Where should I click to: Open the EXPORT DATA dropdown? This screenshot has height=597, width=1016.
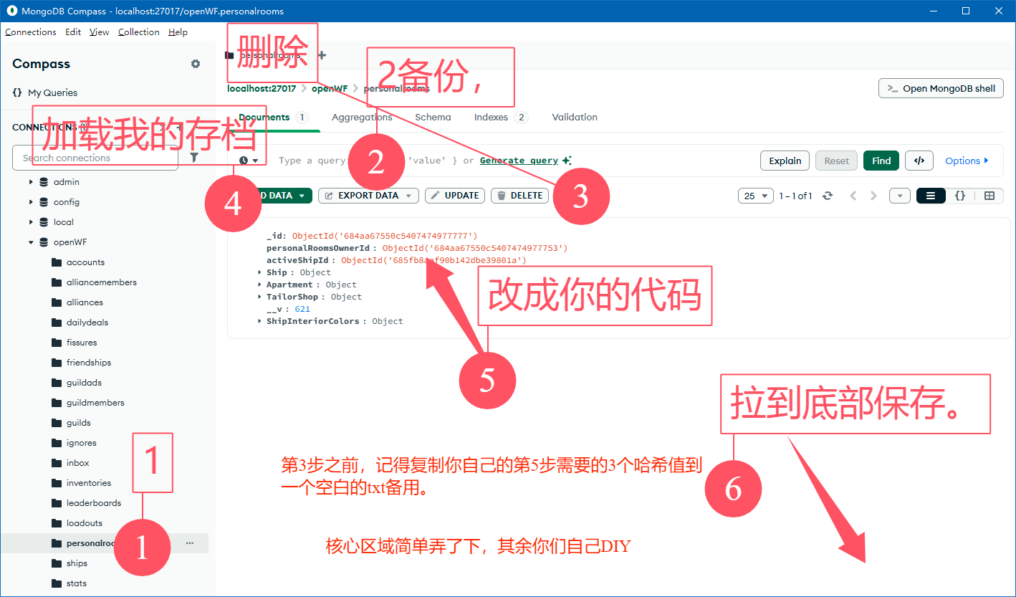368,196
